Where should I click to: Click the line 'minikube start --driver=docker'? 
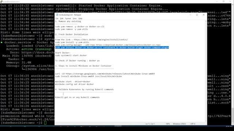tap(72, 82)
